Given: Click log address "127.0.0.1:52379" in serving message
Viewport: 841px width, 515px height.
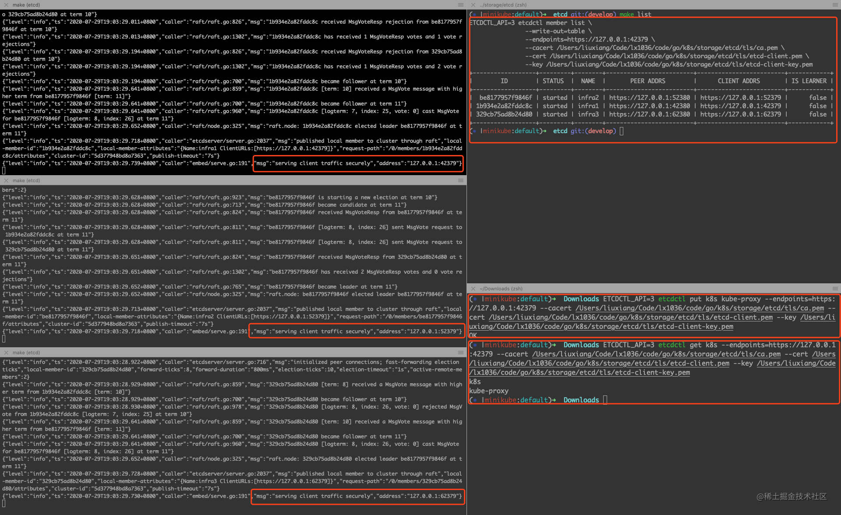Looking at the screenshot, I should point(434,332).
